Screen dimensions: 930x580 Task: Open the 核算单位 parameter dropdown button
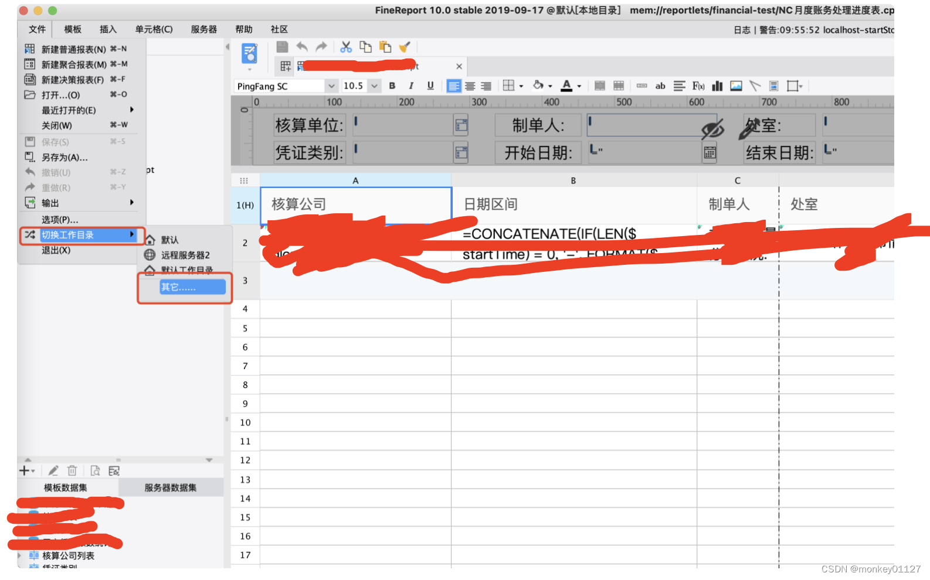(461, 125)
